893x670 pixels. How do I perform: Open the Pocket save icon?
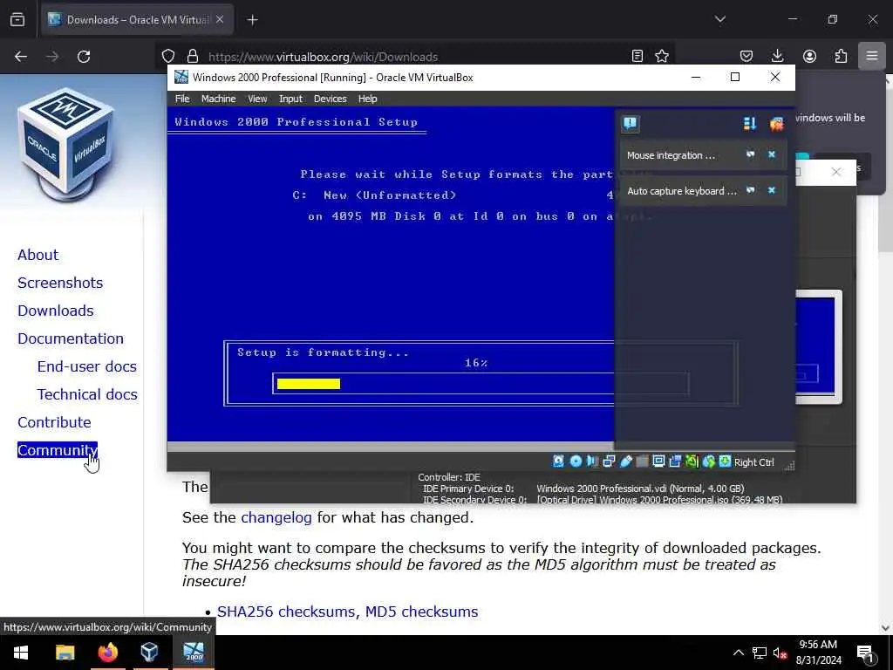pos(746,56)
